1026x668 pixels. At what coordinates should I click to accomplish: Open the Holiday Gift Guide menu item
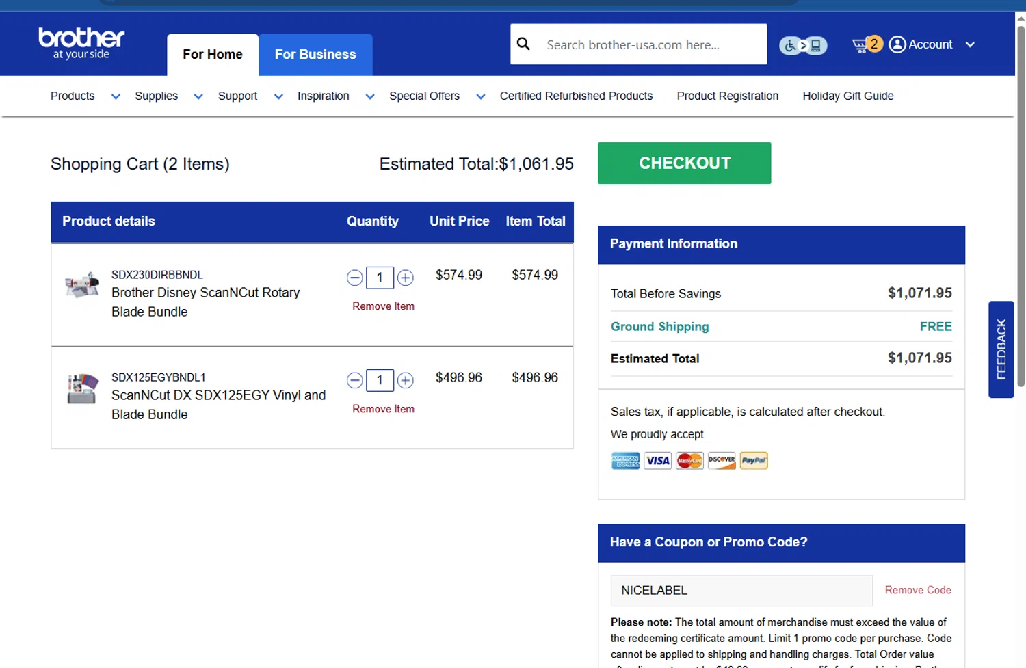click(847, 96)
